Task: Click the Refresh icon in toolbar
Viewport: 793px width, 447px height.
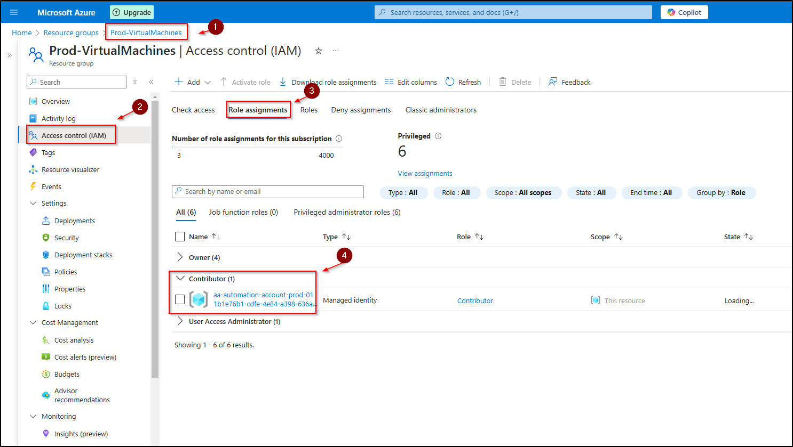Action: click(450, 82)
